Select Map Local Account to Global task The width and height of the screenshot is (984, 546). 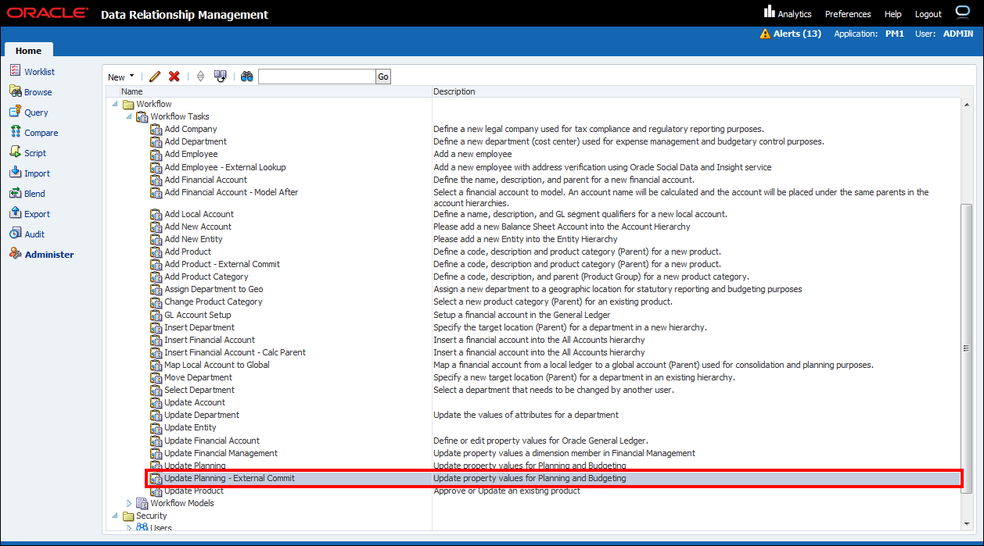217,366
